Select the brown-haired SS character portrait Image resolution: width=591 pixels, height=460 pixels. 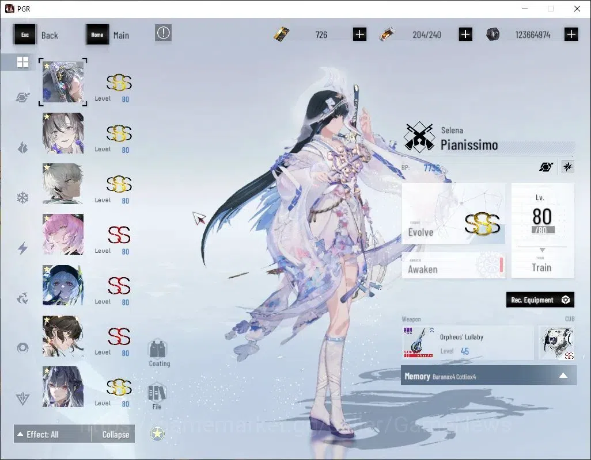pos(63,336)
